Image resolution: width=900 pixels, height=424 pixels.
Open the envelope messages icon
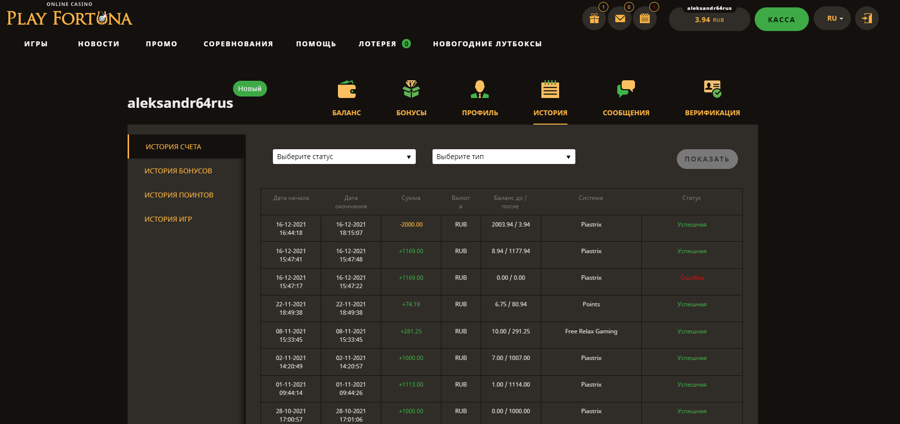(620, 19)
